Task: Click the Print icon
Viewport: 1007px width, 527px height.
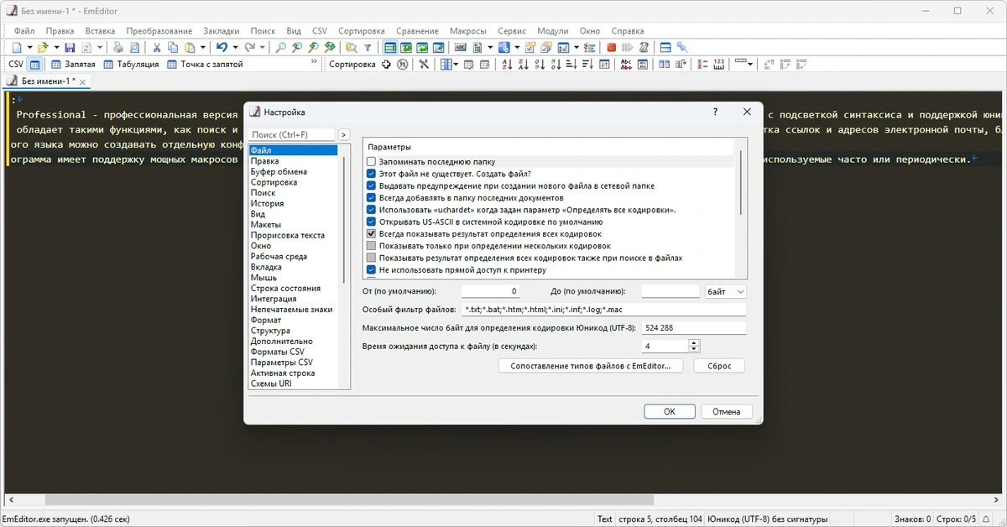Action: coord(118,47)
